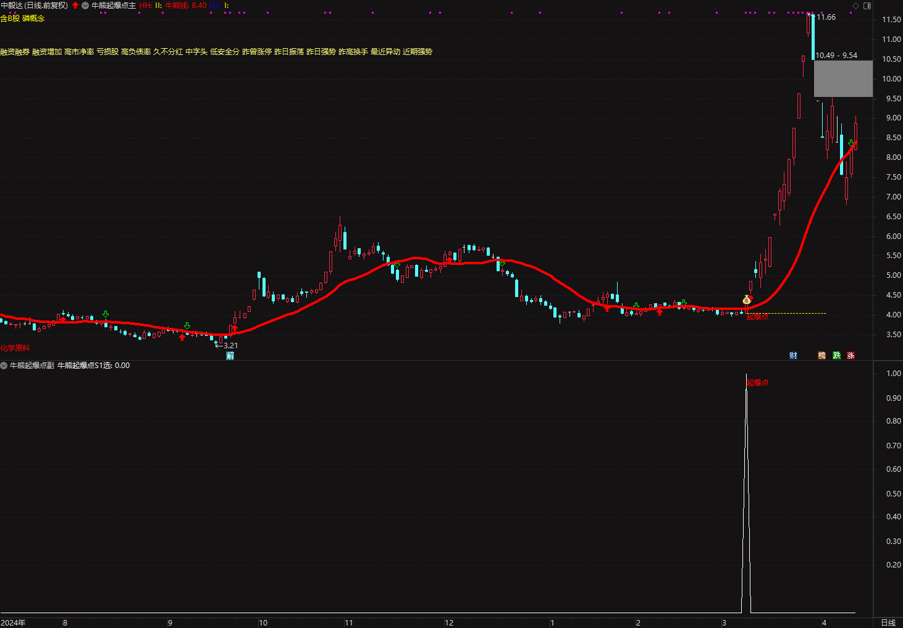903x628 pixels.
Task: Click the 昨高换手 tag
Action: [x=353, y=52]
